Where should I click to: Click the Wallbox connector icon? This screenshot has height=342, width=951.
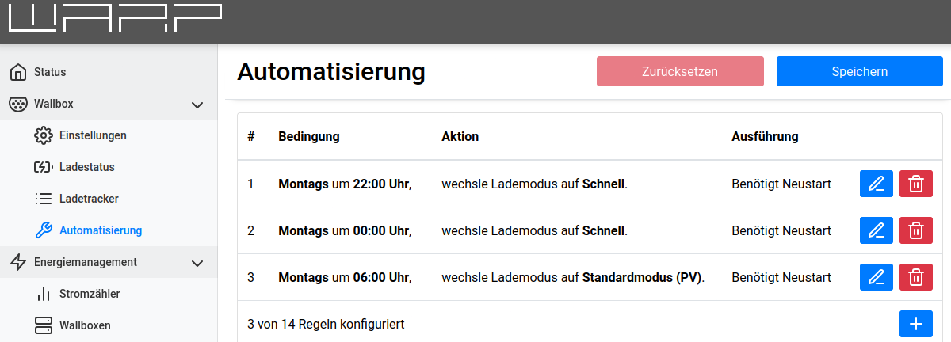coord(18,104)
